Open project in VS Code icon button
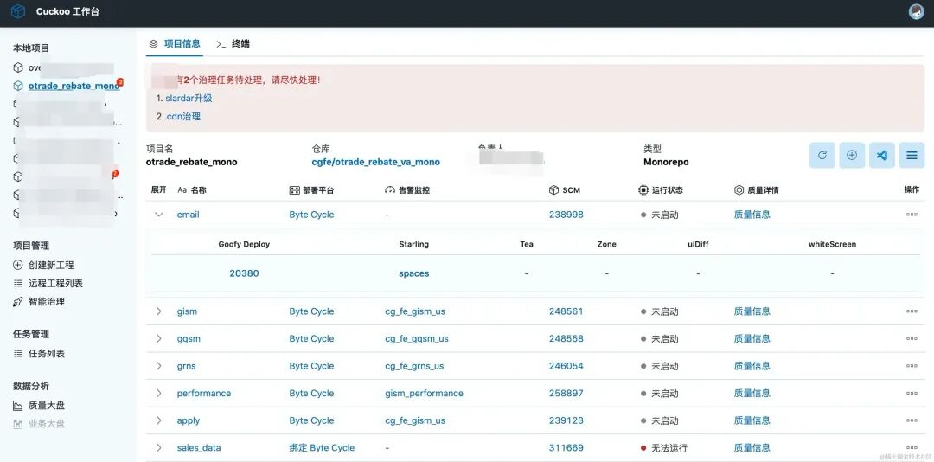The width and height of the screenshot is (934, 462). tap(882, 155)
